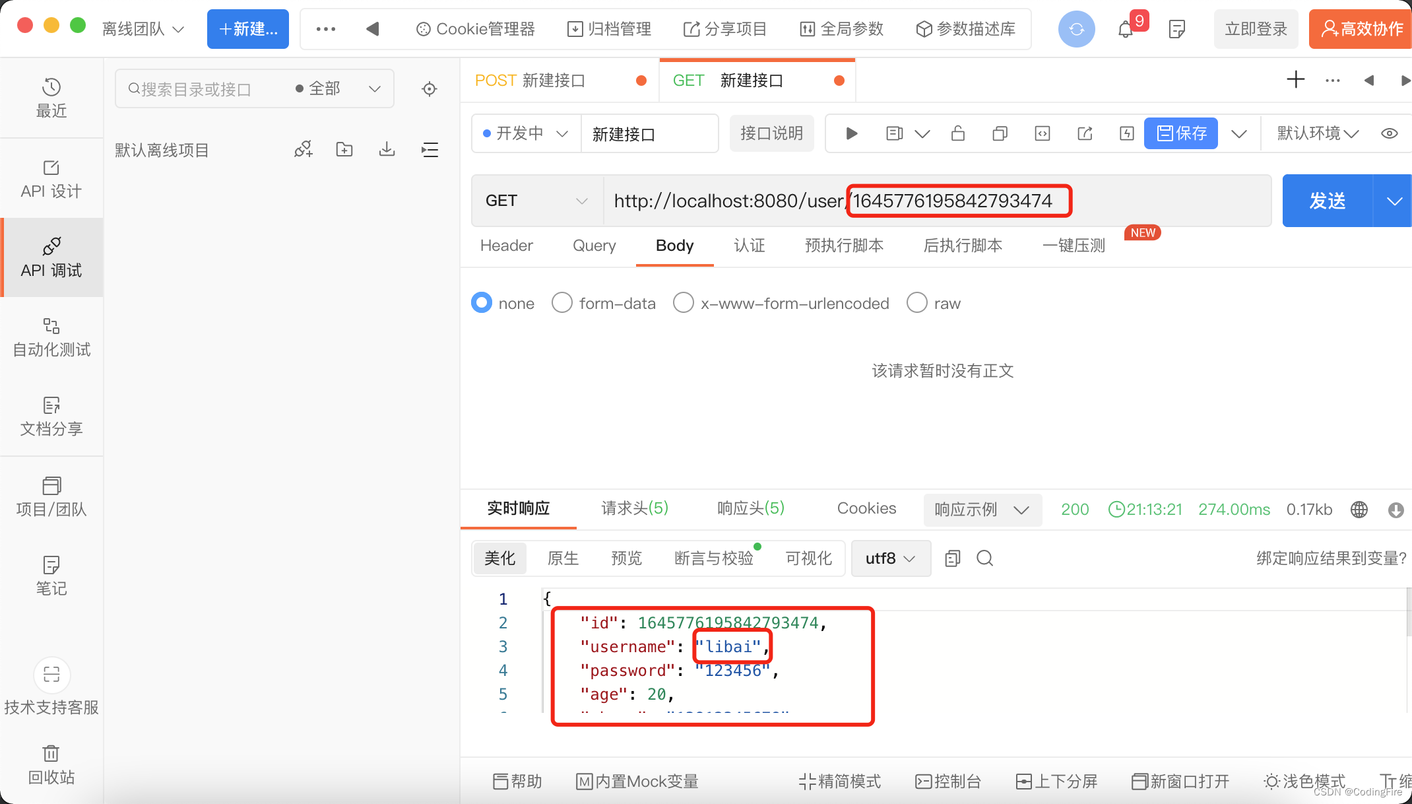Switch to the 认证 tab
Viewport: 1412px width, 804px height.
(750, 246)
